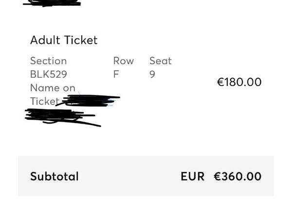Click the seat number 9
Viewport: 292px width, 219px height.
(152, 74)
